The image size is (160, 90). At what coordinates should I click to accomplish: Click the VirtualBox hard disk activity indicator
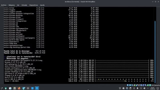click(x=128, y=85)
